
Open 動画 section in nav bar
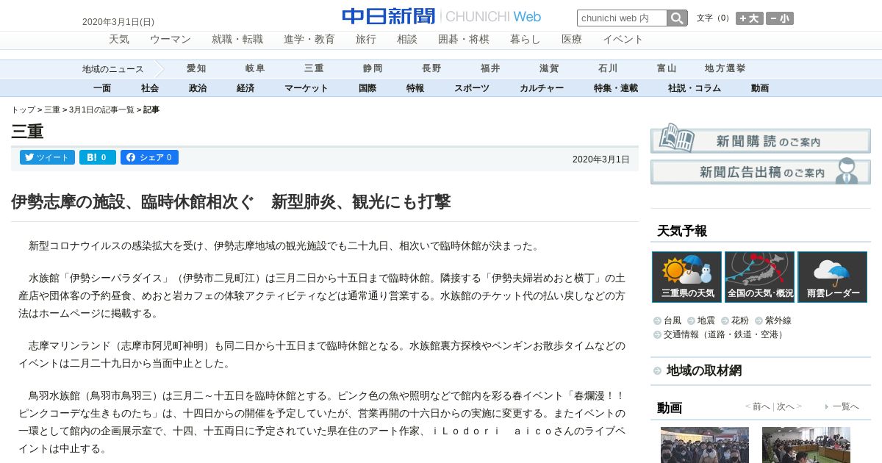tap(760, 88)
